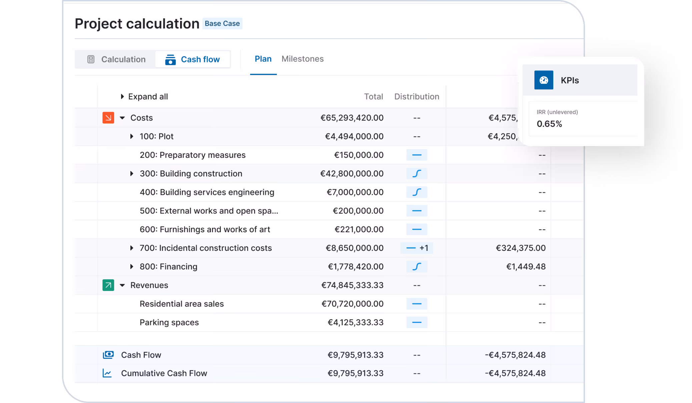Select the Residential area sales row
The image size is (692, 403).
181,304
